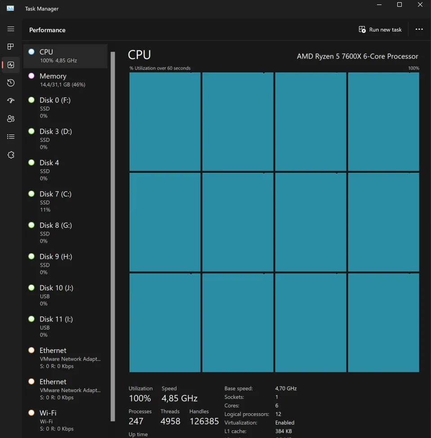Open the Processes view icon
431x438 pixels.
click(x=11, y=47)
